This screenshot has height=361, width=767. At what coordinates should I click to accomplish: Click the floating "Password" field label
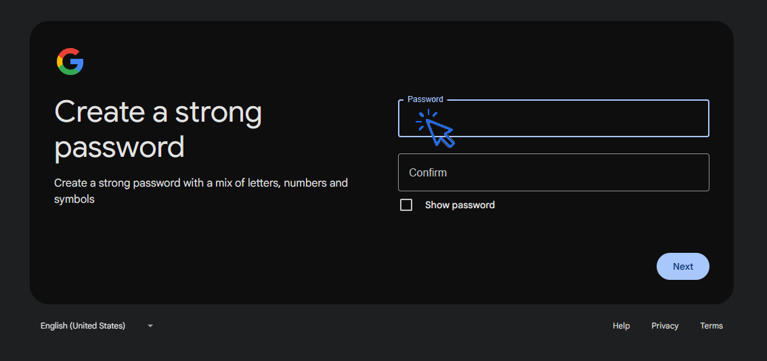[425, 99]
